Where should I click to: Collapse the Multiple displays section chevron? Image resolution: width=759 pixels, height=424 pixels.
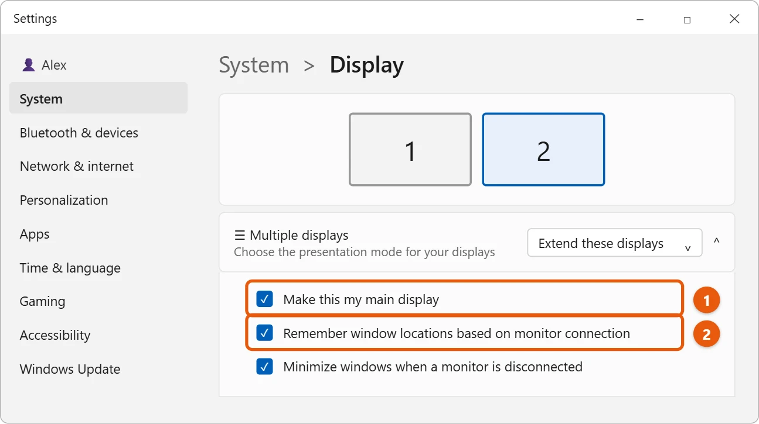point(716,242)
